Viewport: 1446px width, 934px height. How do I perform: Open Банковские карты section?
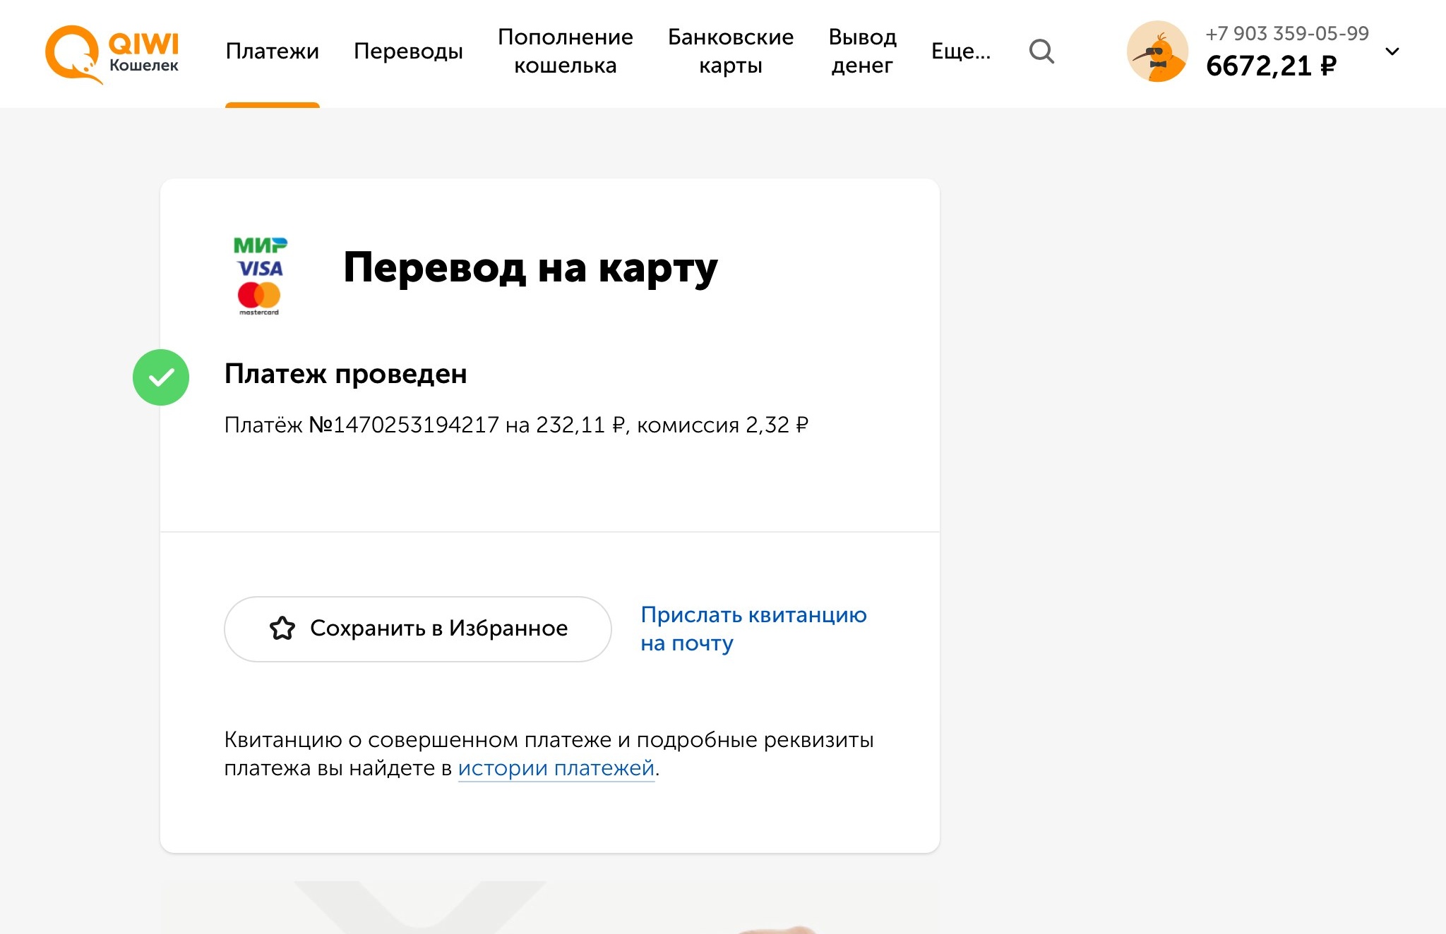point(731,51)
